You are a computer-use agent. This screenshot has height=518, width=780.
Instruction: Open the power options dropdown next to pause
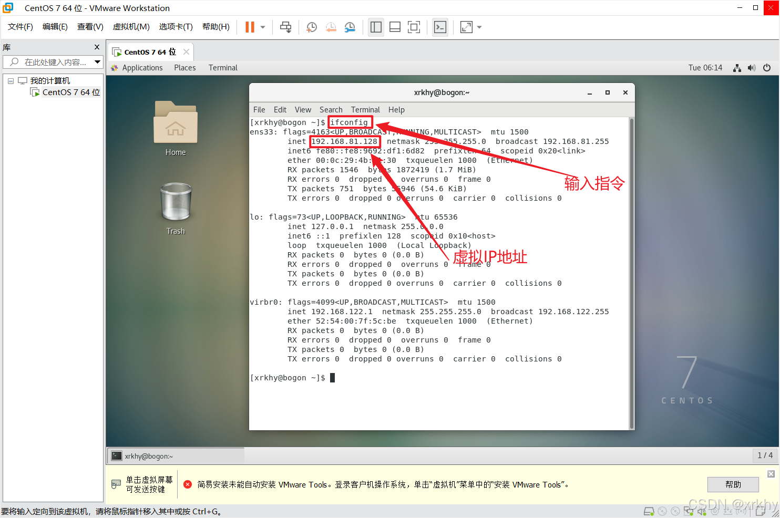click(x=263, y=27)
